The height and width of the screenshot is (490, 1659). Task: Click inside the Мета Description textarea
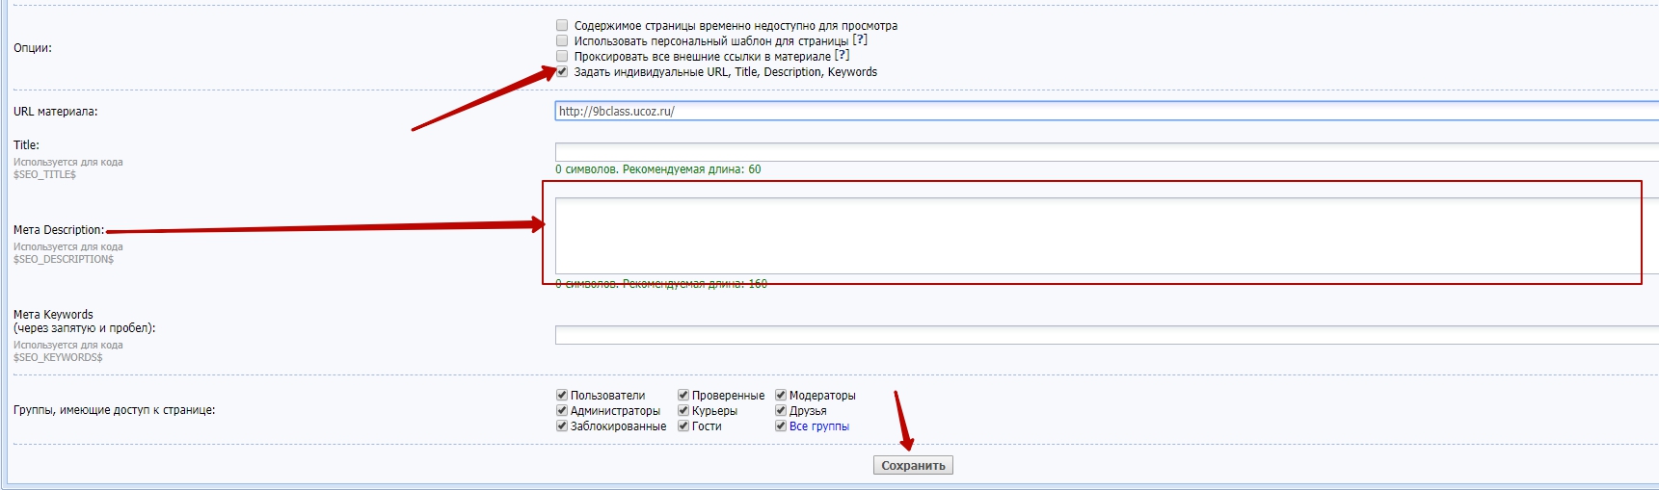click(x=1107, y=236)
